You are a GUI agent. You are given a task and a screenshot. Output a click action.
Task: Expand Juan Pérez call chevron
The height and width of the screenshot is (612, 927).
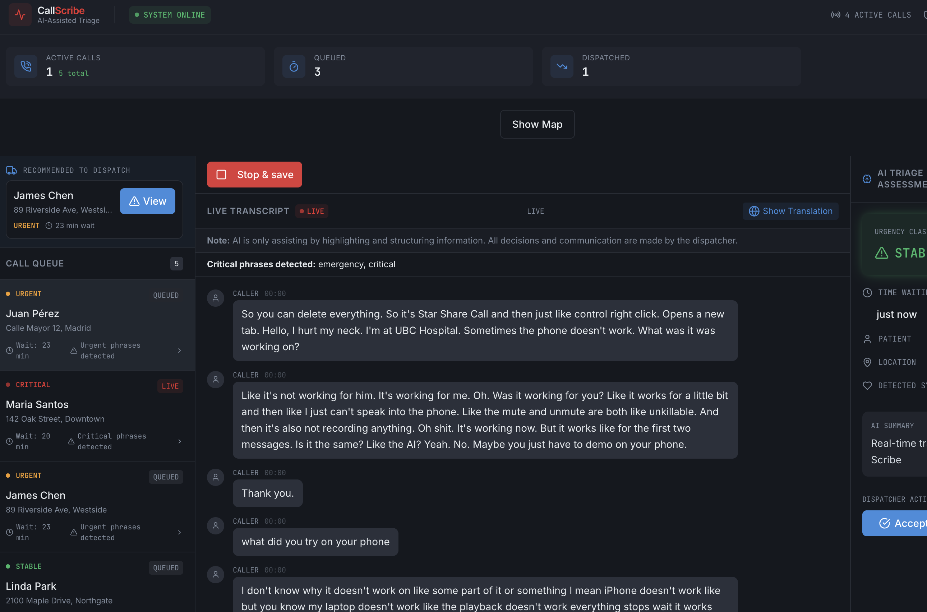[179, 351]
